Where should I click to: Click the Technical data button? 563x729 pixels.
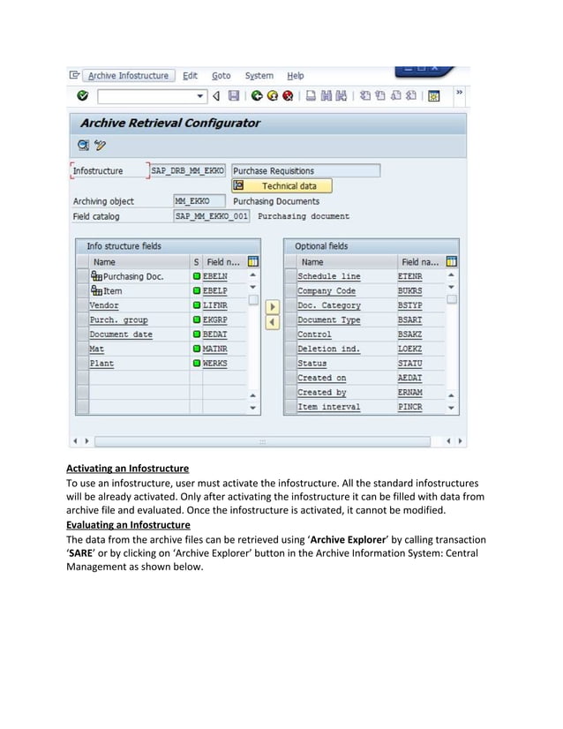tap(281, 186)
